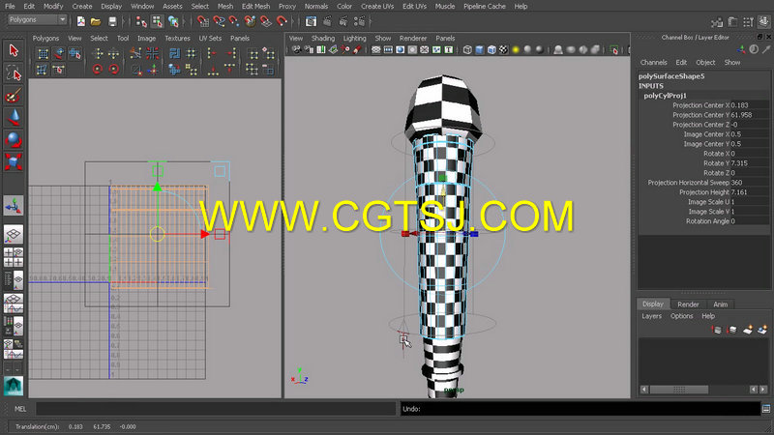The width and height of the screenshot is (774, 435).
Task: Click the Projection Horizontal Sweep label
Action: click(688, 183)
